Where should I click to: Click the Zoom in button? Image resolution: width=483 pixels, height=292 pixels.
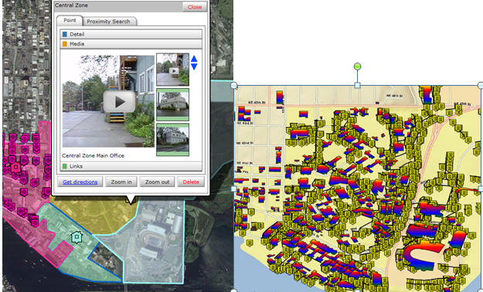(x=121, y=182)
